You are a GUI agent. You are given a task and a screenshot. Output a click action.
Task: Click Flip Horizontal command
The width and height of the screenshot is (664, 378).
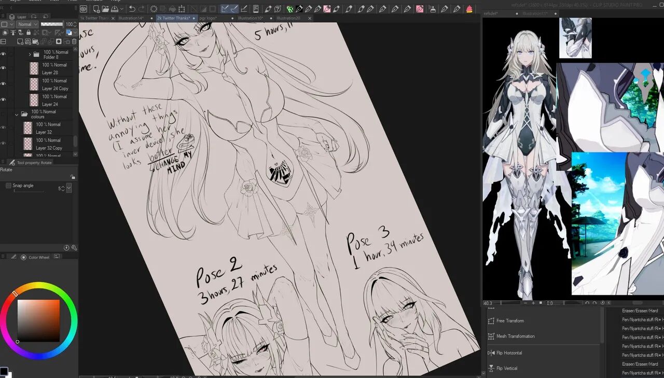point(509,353)
